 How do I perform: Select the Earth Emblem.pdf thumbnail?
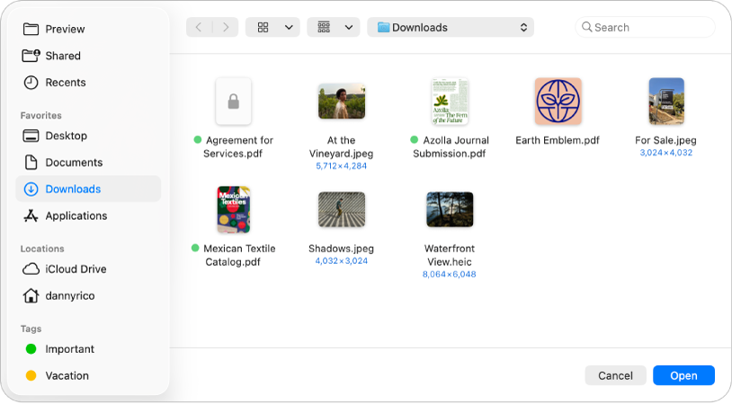point(558,101)
